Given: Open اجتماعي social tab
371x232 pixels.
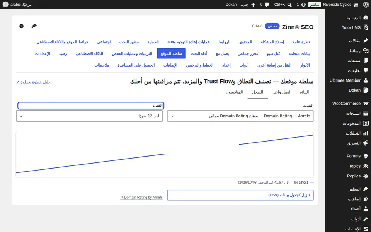Looking at the screenshot, I should (104, 42).
